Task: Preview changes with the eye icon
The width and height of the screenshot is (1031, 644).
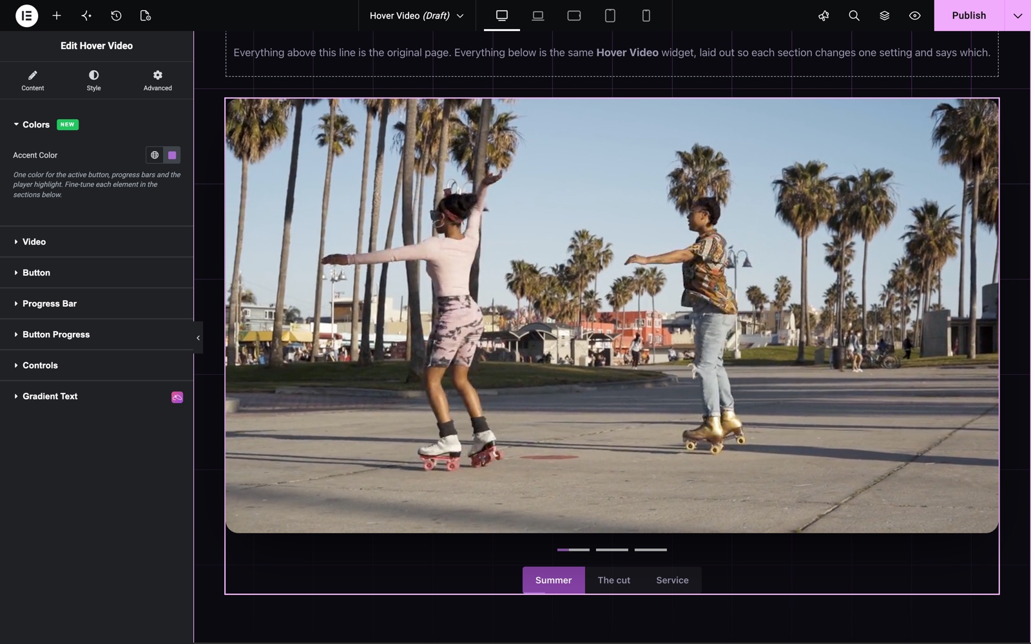Action: [x=914, y=15]
